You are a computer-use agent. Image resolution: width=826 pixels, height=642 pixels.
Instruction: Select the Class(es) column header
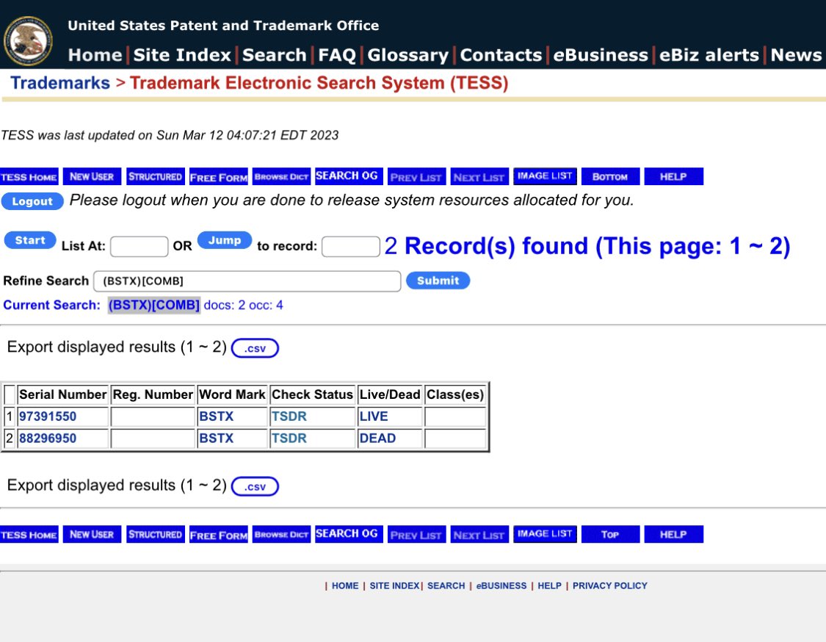pos(455,394)
